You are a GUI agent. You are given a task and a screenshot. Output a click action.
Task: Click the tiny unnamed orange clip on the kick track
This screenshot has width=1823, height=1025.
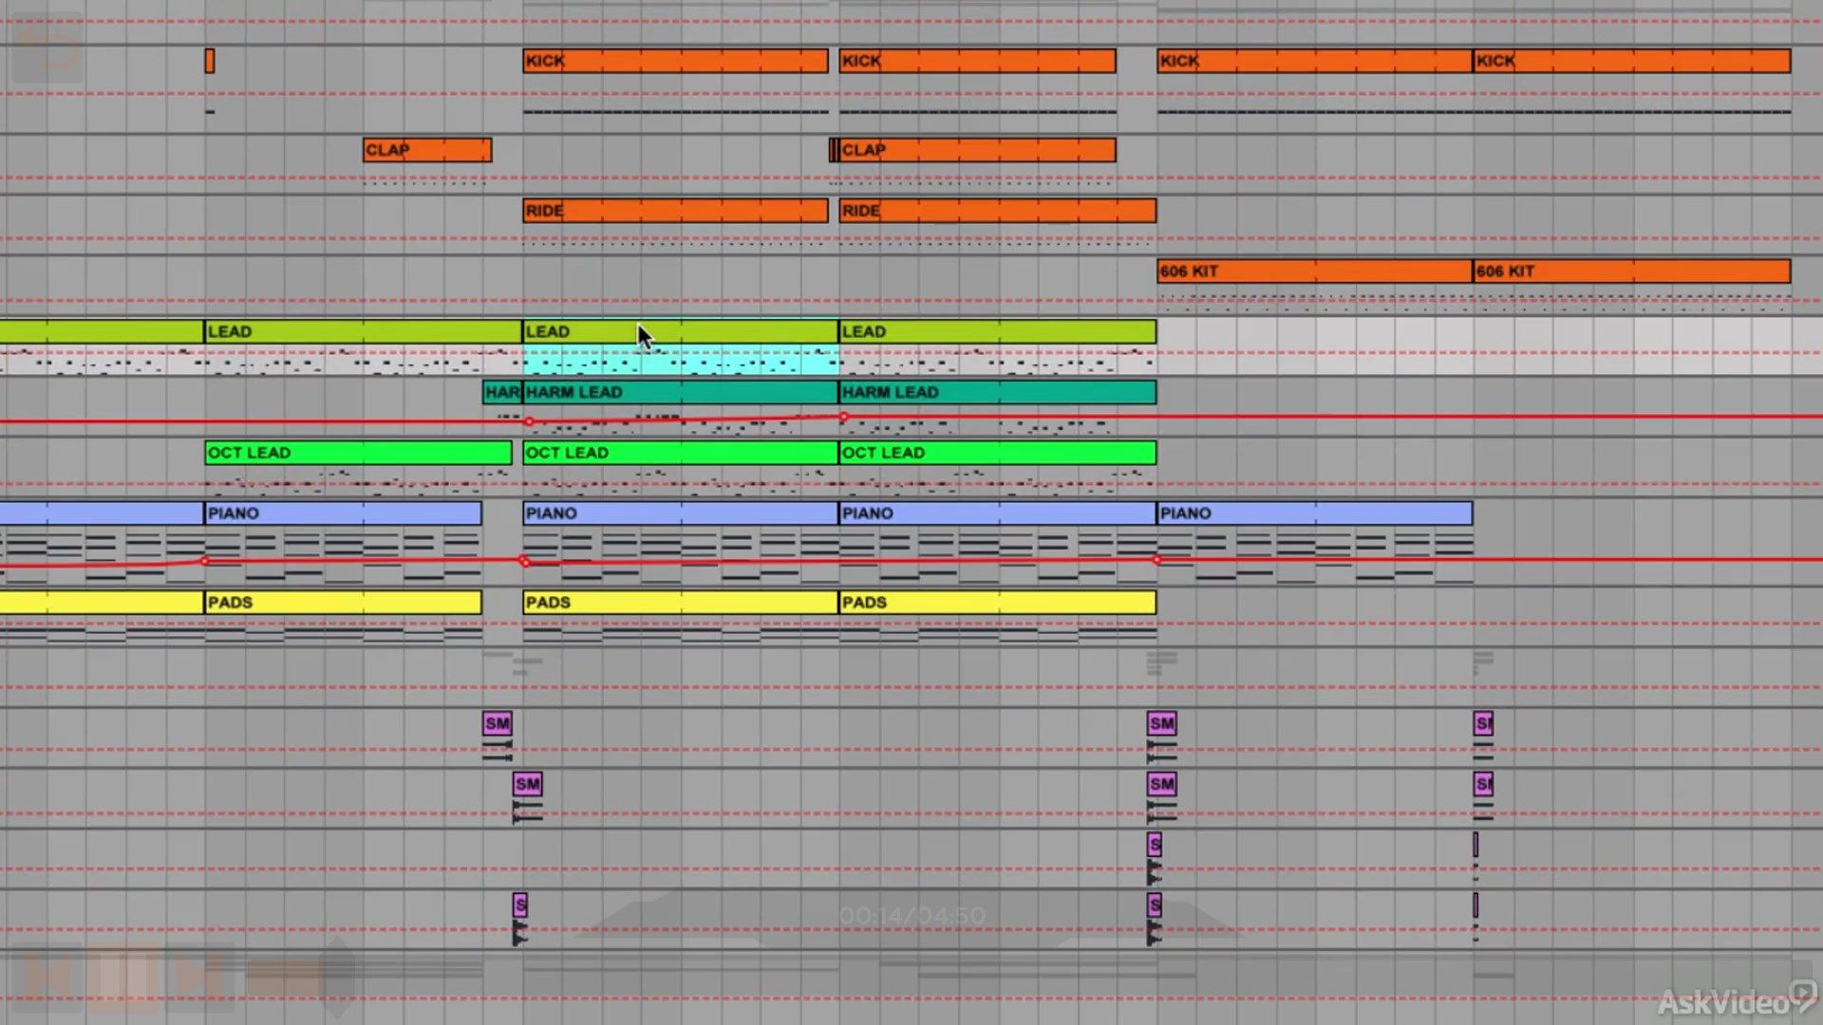coord(210,61)
